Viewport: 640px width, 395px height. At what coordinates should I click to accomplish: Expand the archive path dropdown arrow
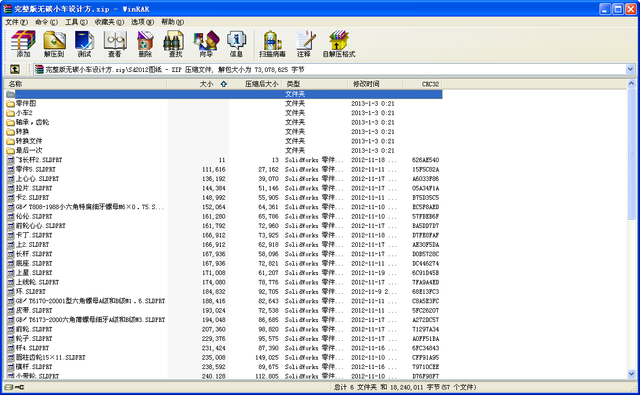pyautogui.click(x=630, y=69)
